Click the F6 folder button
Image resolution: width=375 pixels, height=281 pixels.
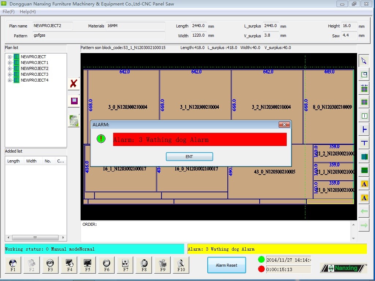click(107, 265)
